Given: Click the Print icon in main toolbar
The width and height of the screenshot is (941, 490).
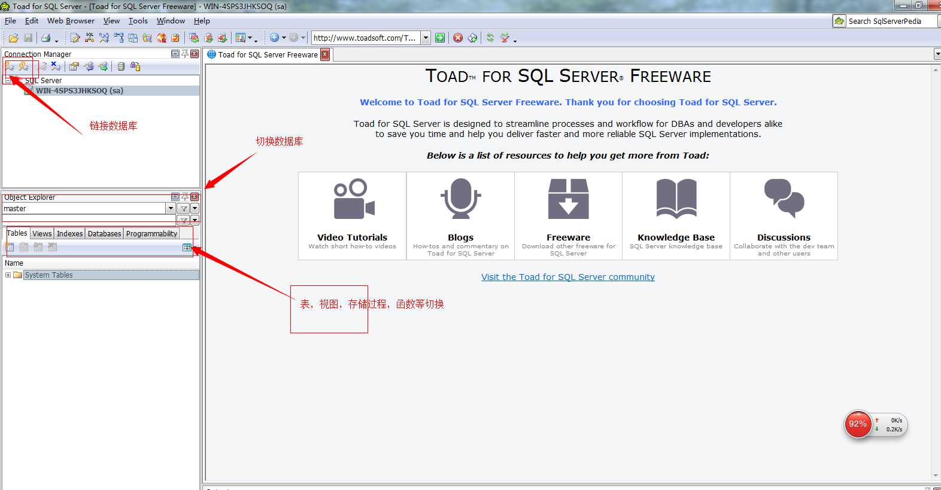Looking at the screenshot, I should click(x=45, y=38).
